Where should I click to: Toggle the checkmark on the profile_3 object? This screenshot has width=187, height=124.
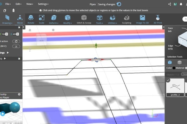168,81
